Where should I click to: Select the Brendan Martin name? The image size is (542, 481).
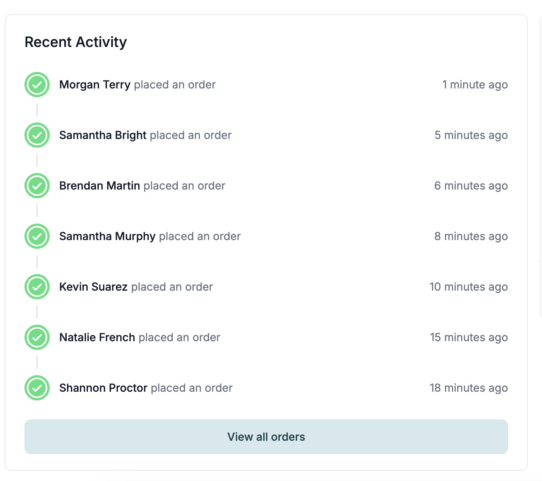[x=99, y=186]
